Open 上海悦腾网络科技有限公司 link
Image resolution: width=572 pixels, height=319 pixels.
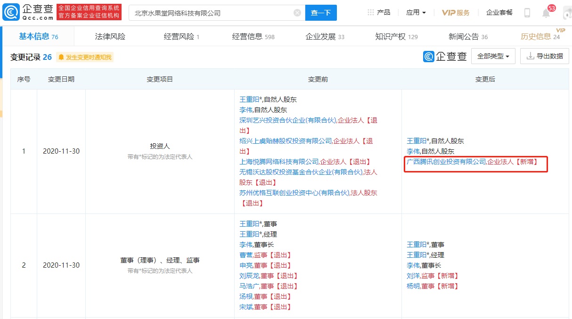click(279, 162)
